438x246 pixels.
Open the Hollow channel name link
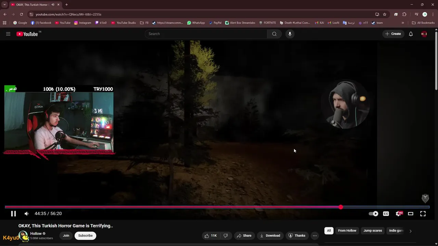tap(36, 234)
